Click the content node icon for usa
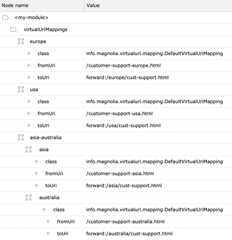The width and height of the screenshot is (232, 240). click(21, 90)
